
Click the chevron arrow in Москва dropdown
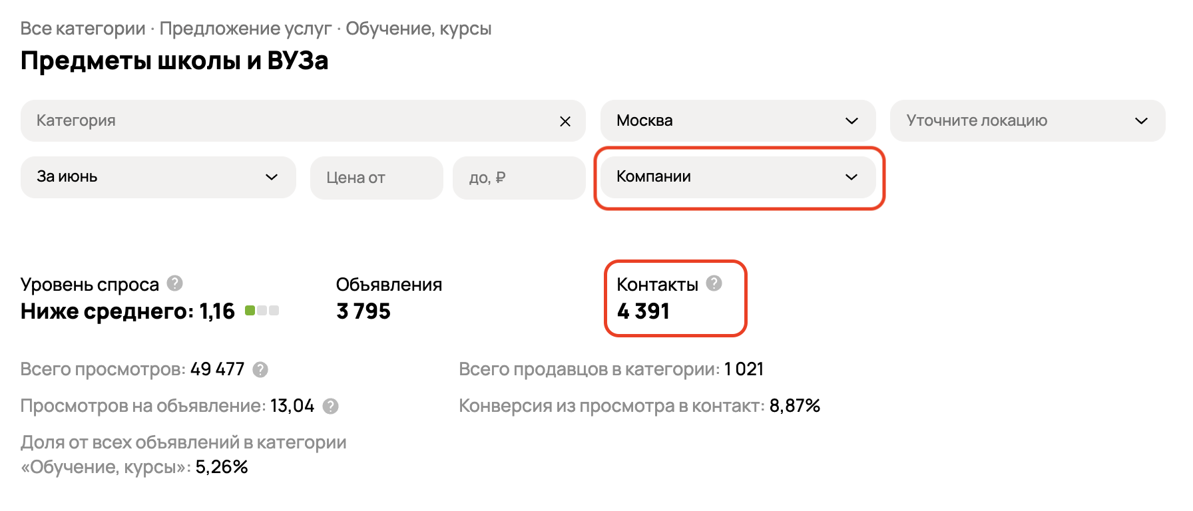(851, 121)
